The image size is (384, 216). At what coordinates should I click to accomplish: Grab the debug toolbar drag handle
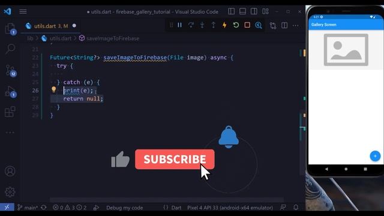[171, 25]
